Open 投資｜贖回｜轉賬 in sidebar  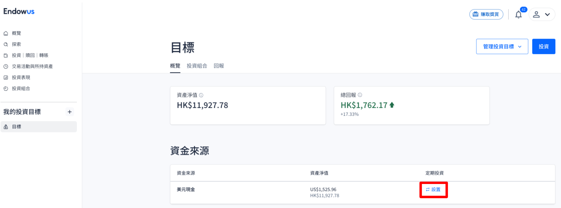click(30, 55)
